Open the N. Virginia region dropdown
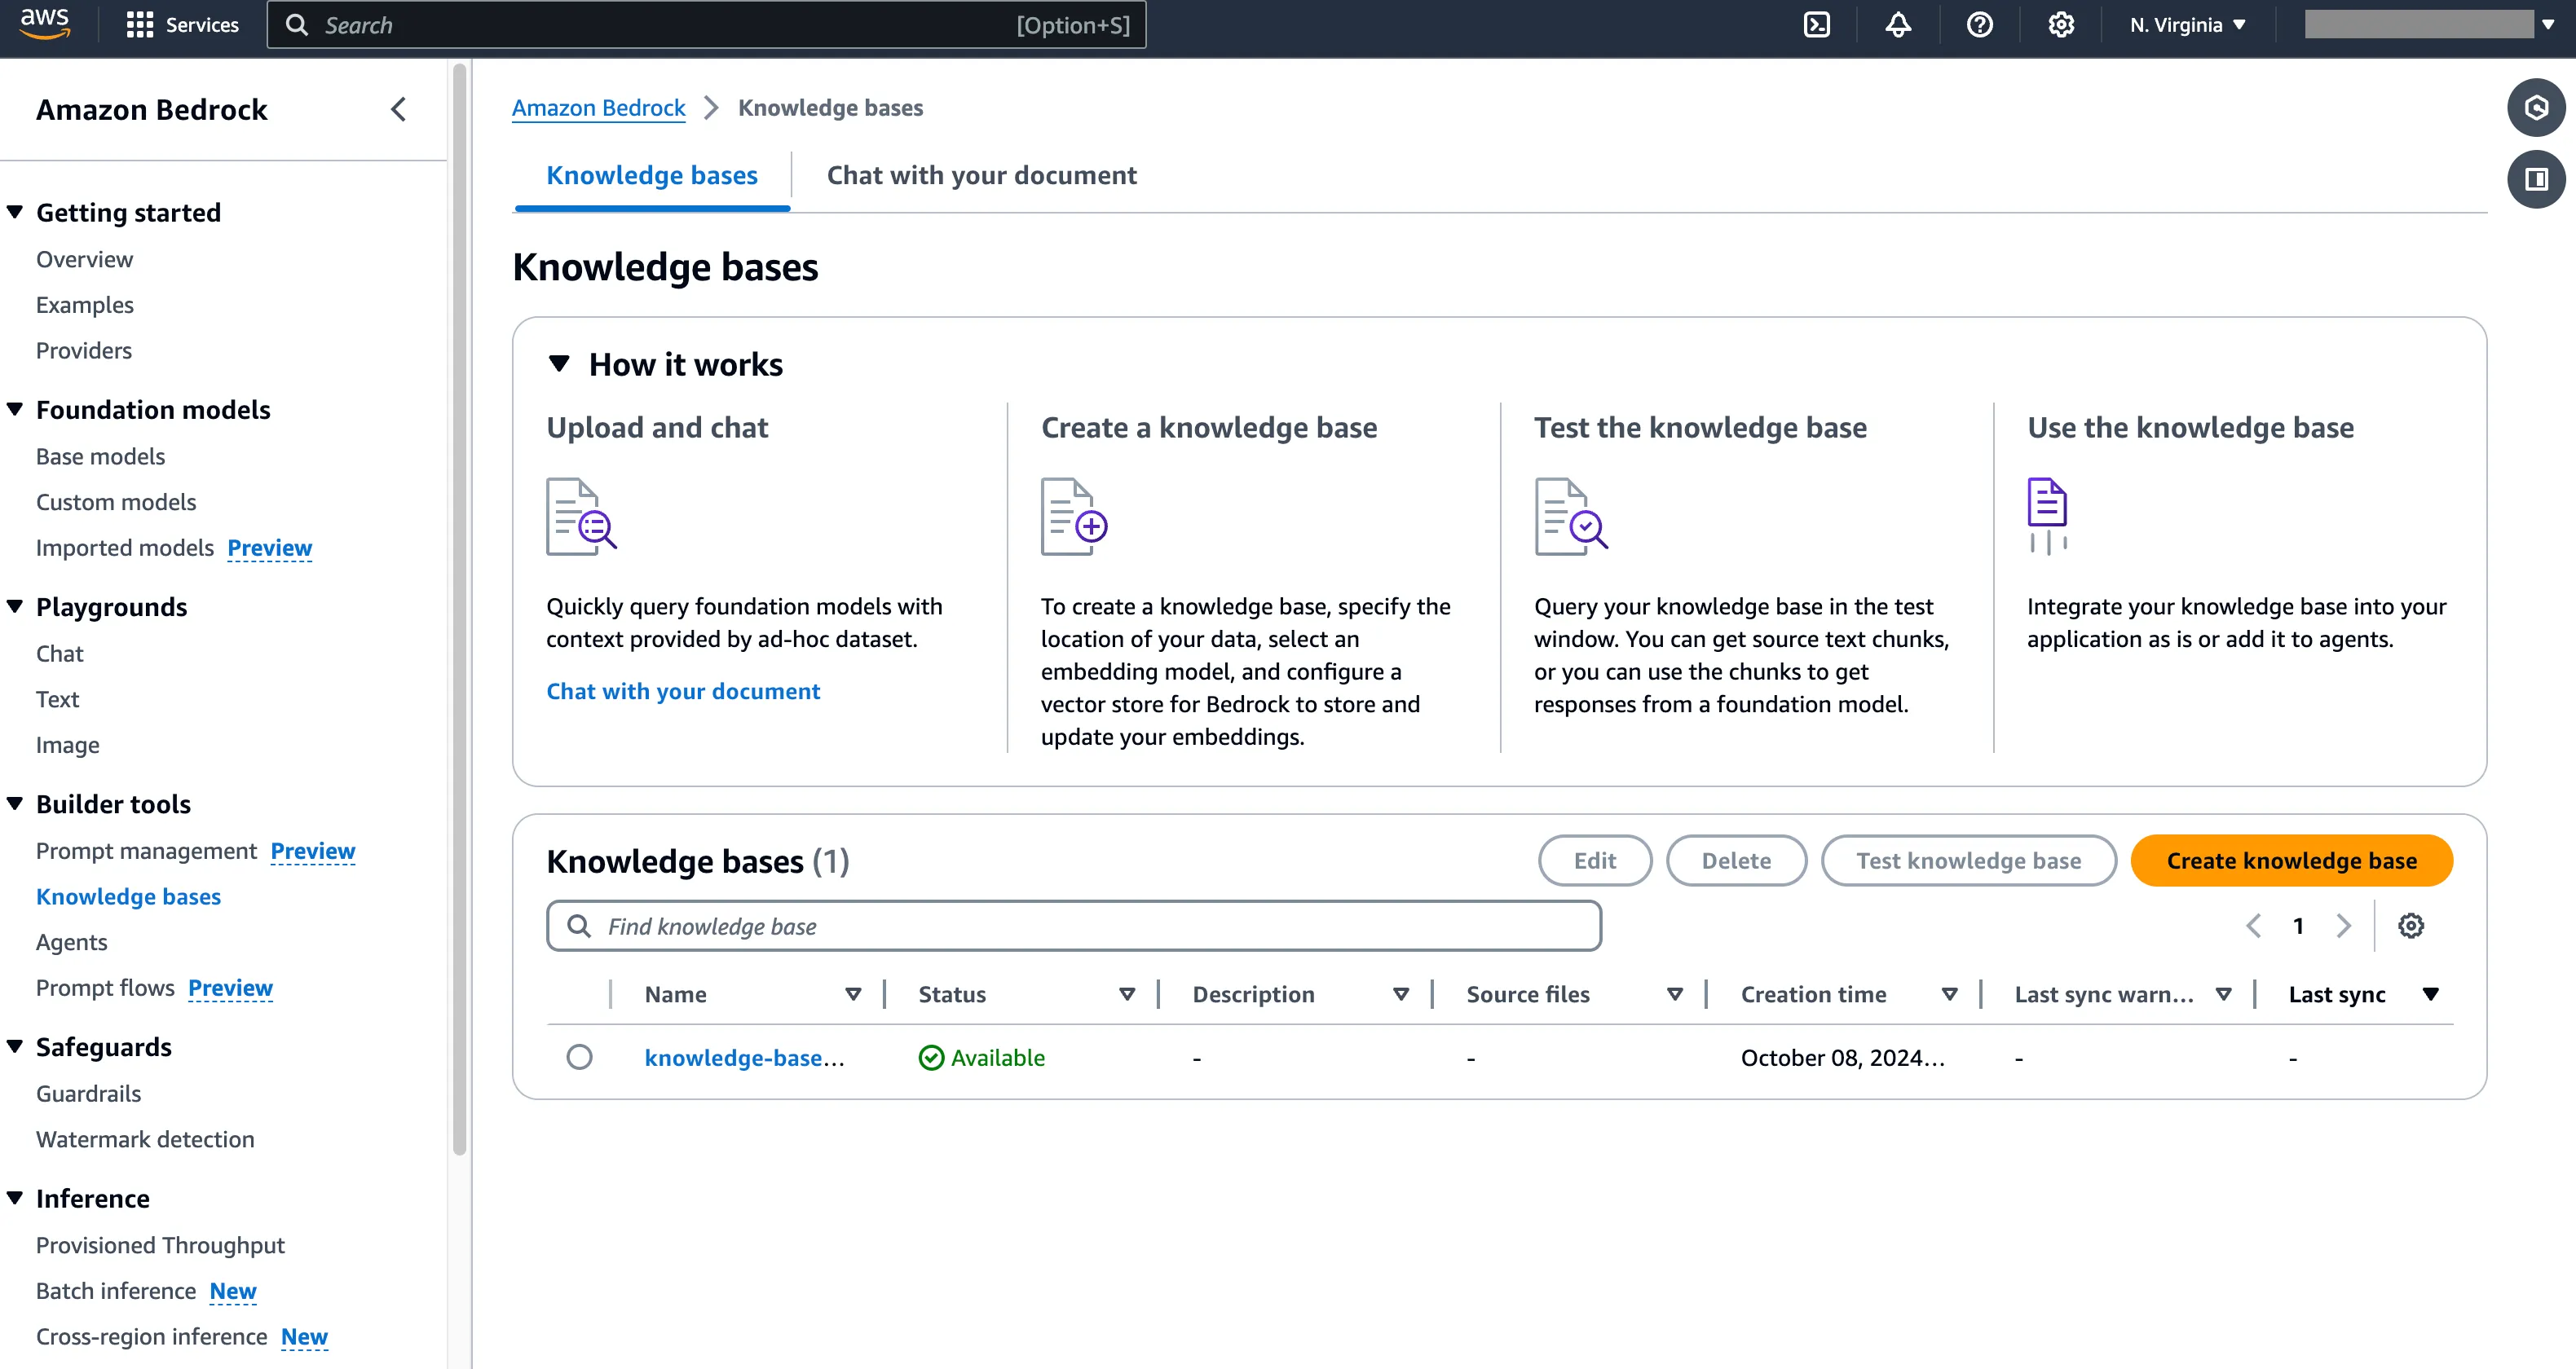Screen dimensions: 2576x1369 point(2187,25)
